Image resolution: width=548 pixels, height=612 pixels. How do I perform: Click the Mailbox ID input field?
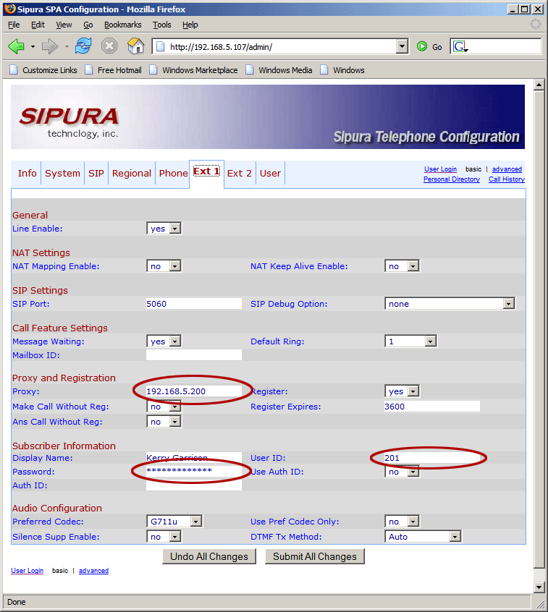coord(194,354)
